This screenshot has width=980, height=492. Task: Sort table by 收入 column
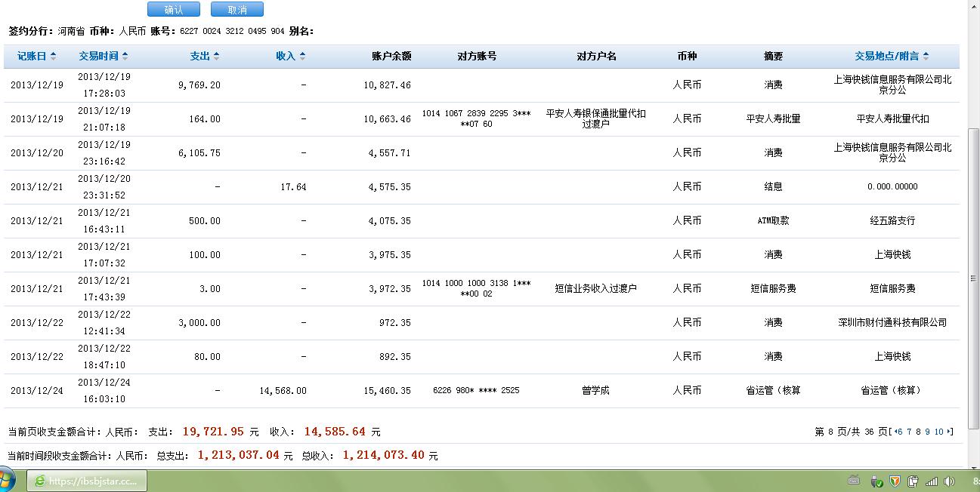point(290,56)
